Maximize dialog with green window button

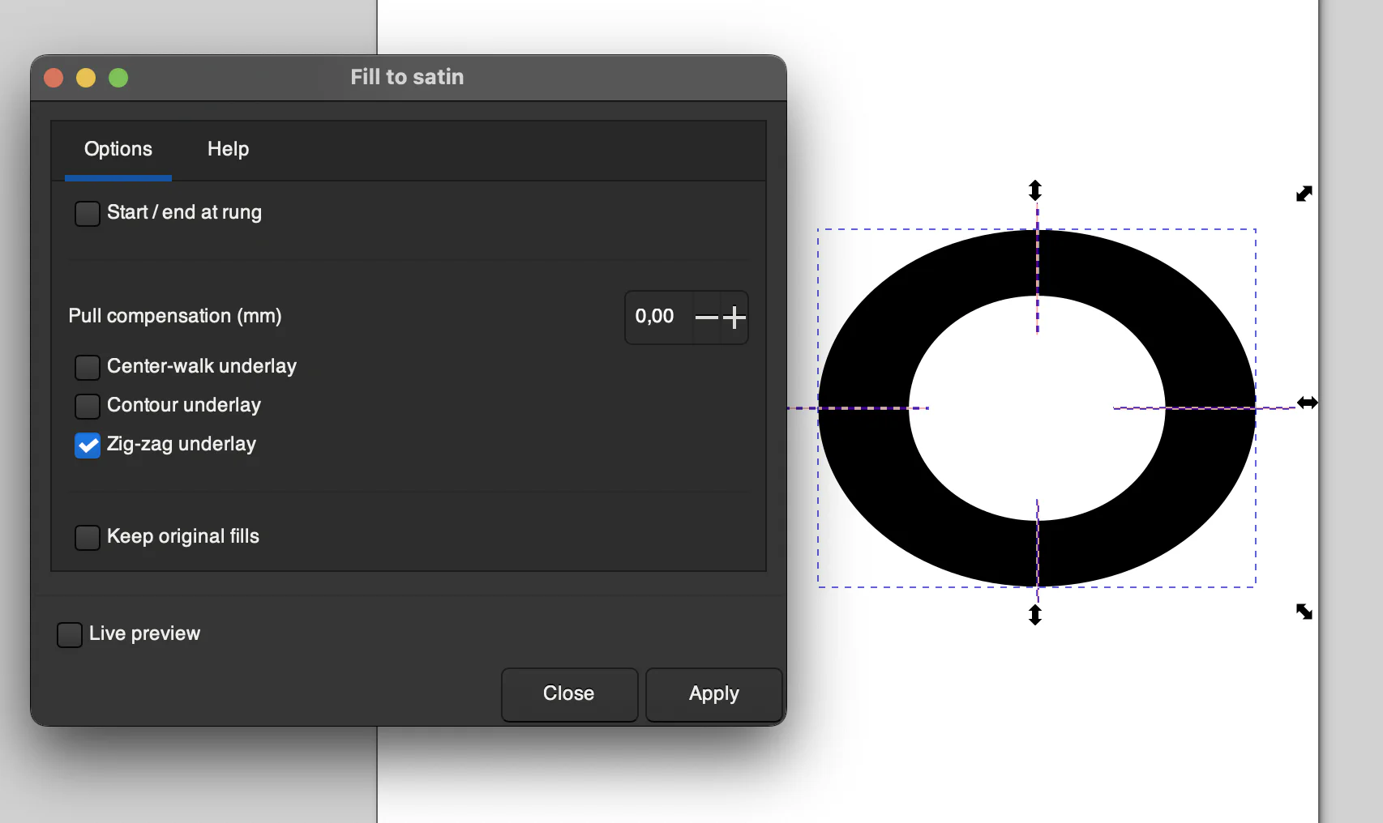coord(118,78)
